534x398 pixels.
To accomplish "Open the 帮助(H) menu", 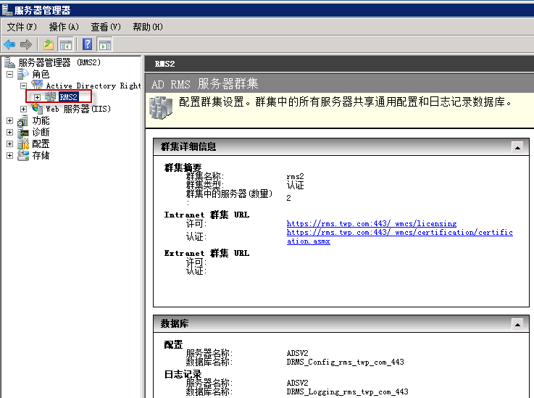I will [x=148, y=27].
